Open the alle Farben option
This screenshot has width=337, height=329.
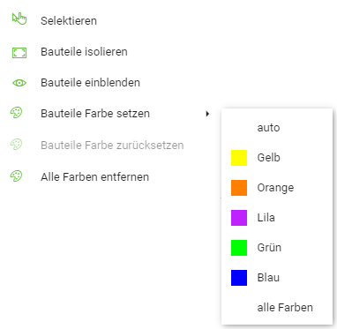coord(285,308)
